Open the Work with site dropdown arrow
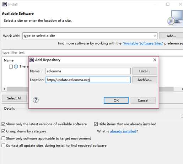183x164 pixels. pyautogui.click(x=155, y=36)
